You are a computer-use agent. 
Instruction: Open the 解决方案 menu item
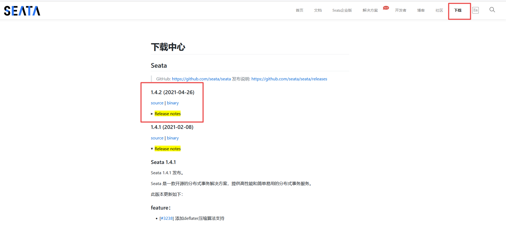pos(370,10)
